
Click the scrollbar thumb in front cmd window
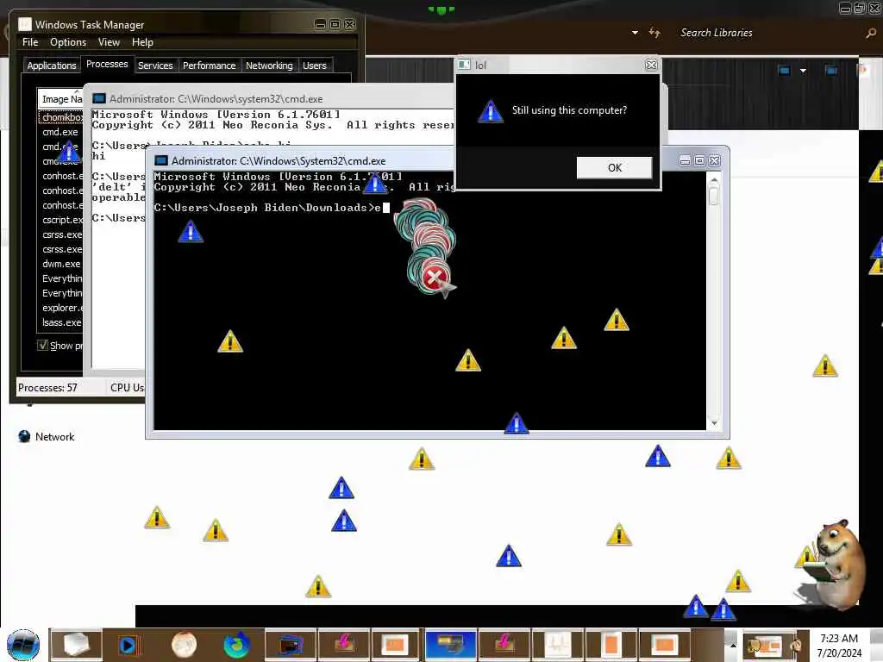click(x=714, y=196)
